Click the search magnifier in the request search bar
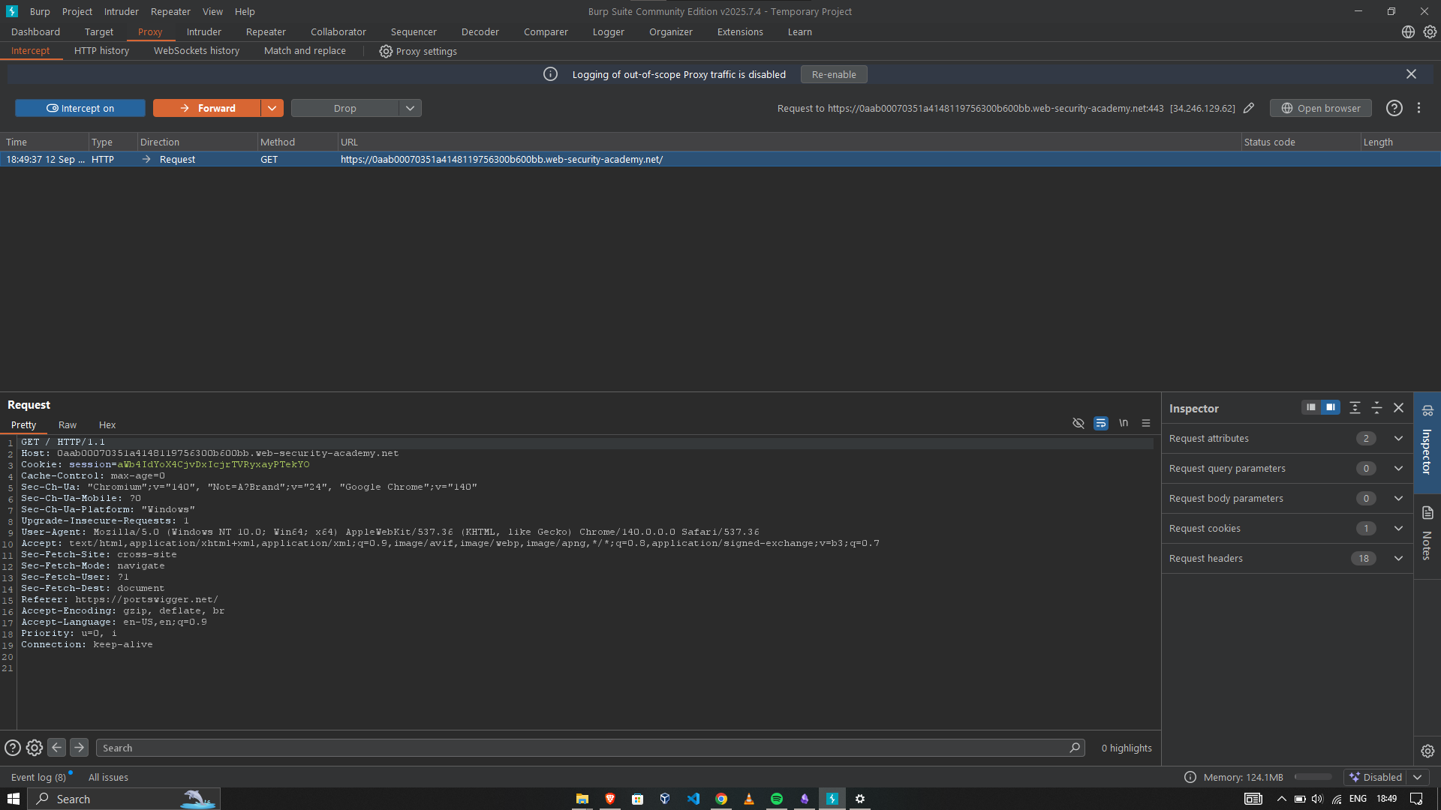 (x=1075, y=748)
